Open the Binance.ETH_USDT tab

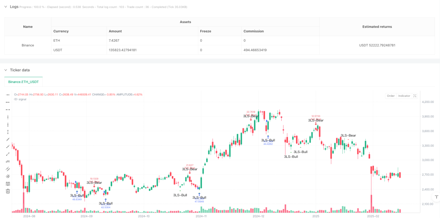23,82
